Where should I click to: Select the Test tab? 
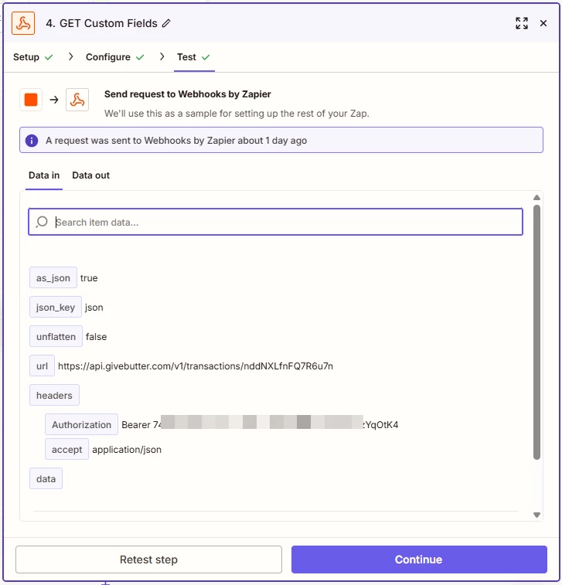pyautogui.click(x=194, y=57)
